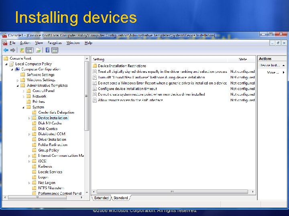
Task: Open the View menu
Action: click(39, 43)
